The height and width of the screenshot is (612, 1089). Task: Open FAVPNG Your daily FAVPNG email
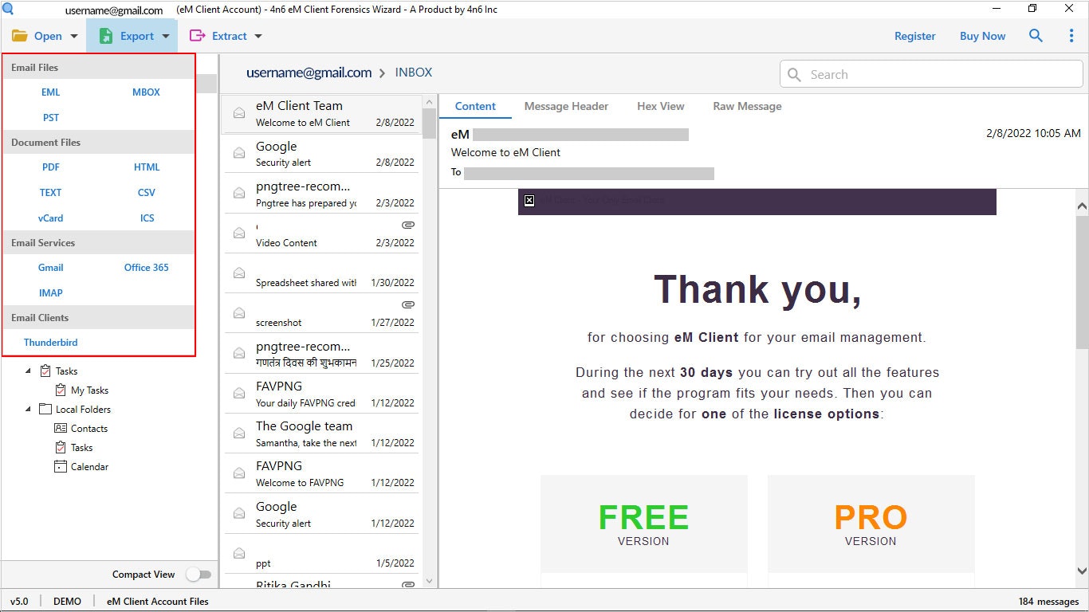pos(321,394)
